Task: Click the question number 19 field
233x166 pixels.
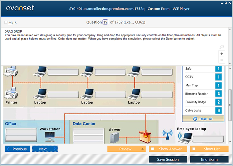Action: click(x=106, y=22)
